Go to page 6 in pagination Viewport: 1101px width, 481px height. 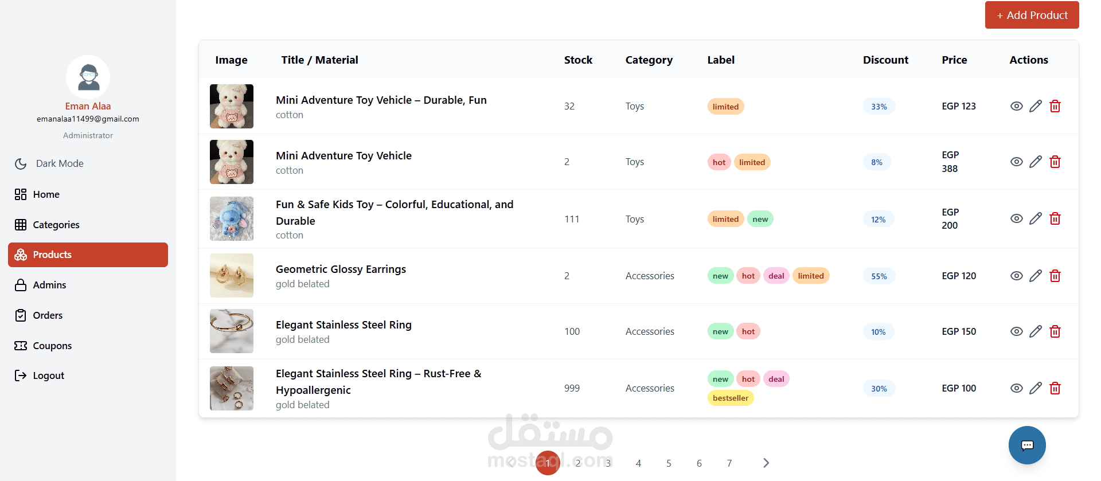(699, 463)
